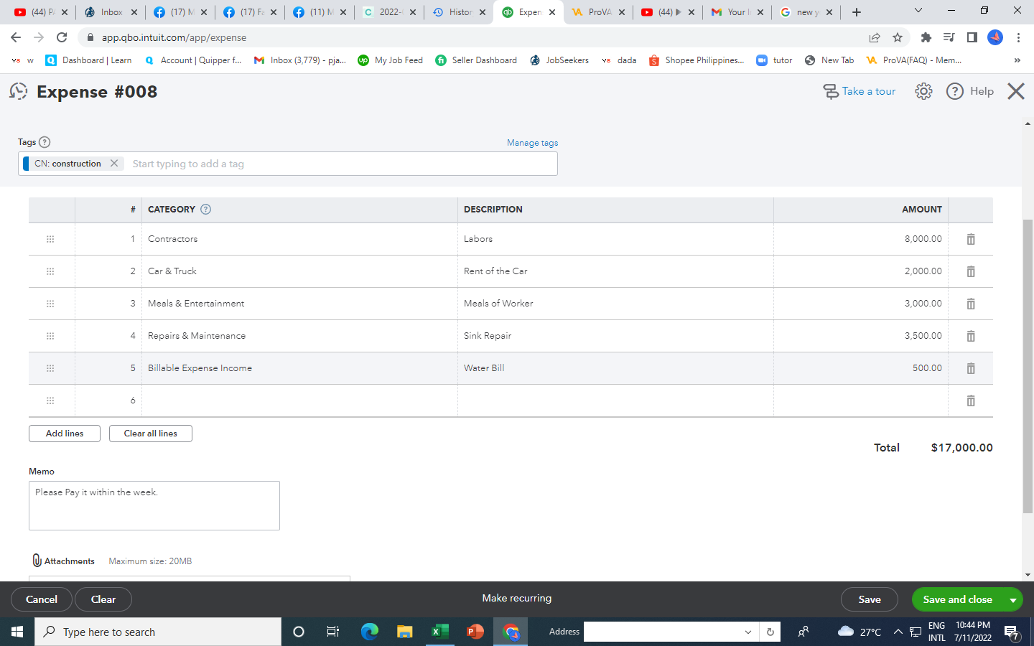The image size is (1034, 646).
Task: Switch to the 2022 Canva browser tab
Action: pyautogui.click(x=390, y=12)
